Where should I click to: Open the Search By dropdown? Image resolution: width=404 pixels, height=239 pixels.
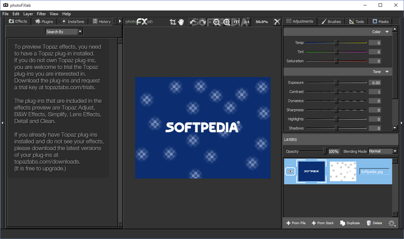click(64, 32)
